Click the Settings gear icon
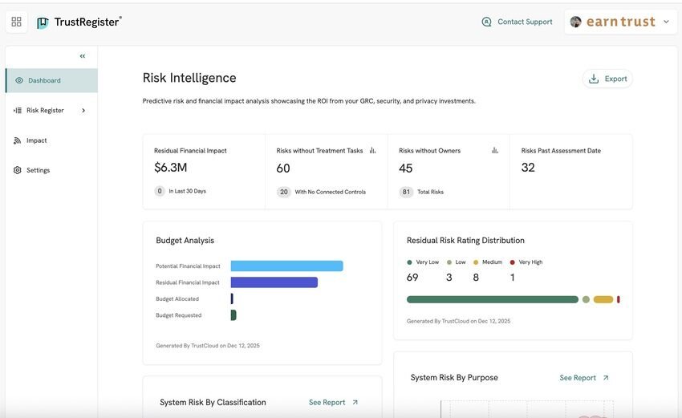The height and width of the screenshot is (418, 682). pos(18,170)
